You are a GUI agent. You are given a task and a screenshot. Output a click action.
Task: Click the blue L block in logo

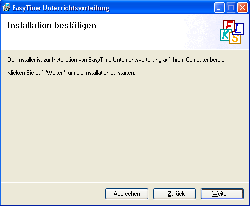(238, 28)
